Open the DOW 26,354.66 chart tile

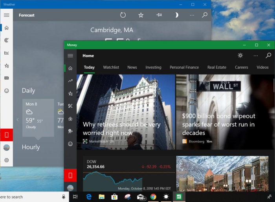[x=129, y=174]
